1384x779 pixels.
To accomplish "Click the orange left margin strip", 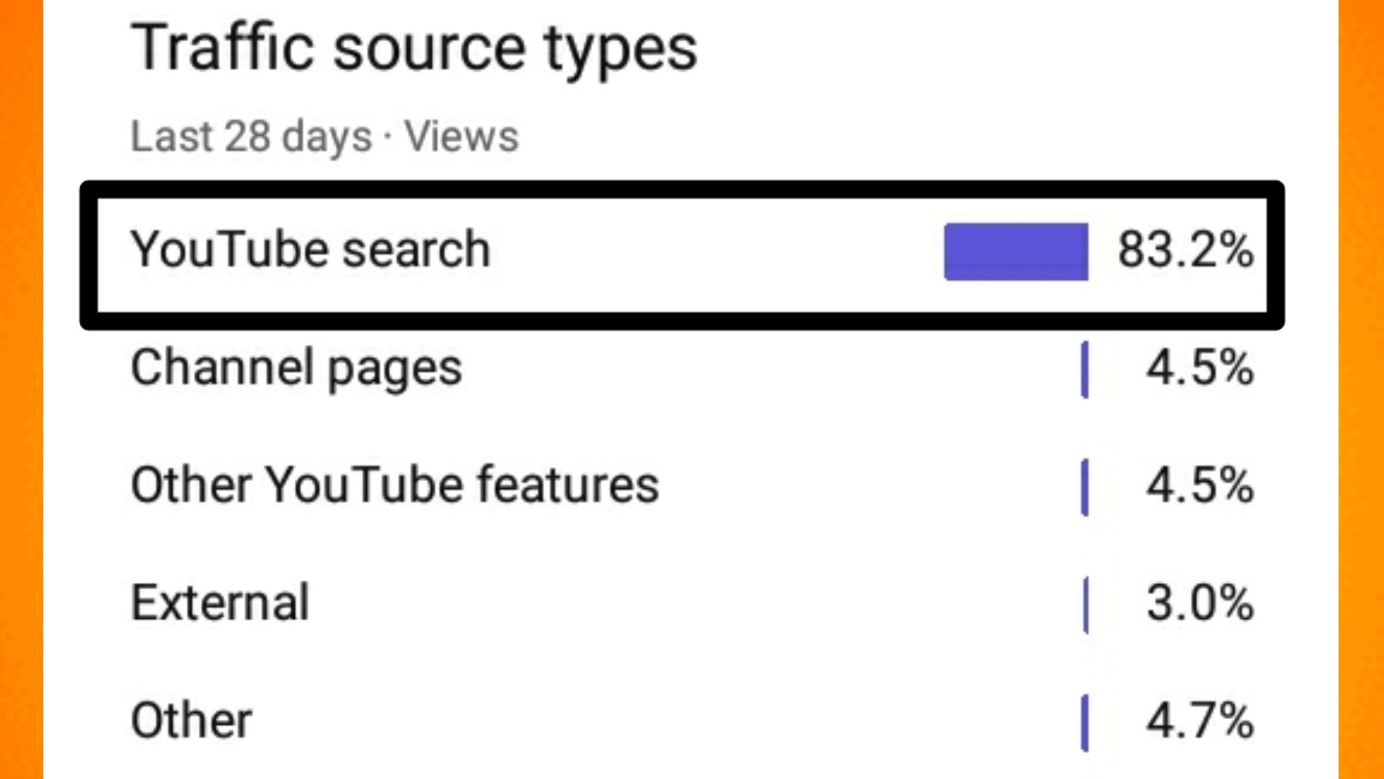I will pos(22,389).
